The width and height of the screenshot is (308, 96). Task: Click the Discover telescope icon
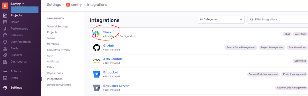(x=5, y=55)
